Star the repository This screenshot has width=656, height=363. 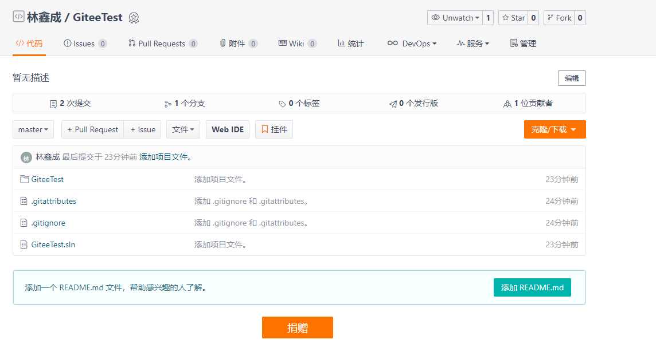513,18
